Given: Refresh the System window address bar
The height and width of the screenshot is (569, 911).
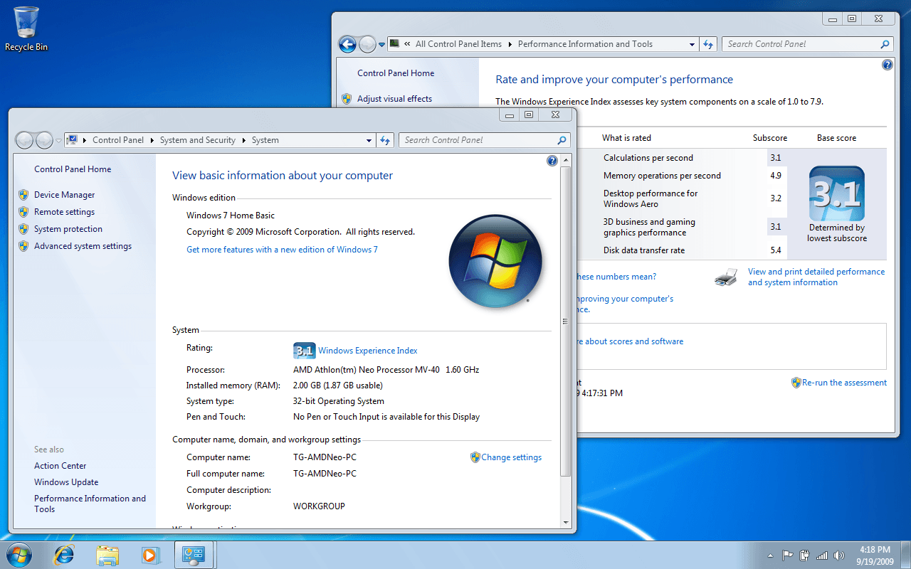Looking at the screenshot, I should (x=385, y=140).
